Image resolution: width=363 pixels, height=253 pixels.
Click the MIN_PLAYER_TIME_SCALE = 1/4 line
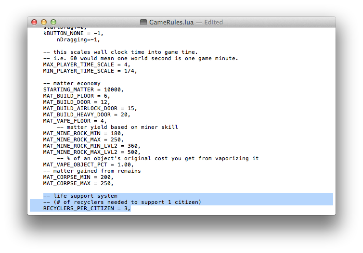tap(90, 71)
